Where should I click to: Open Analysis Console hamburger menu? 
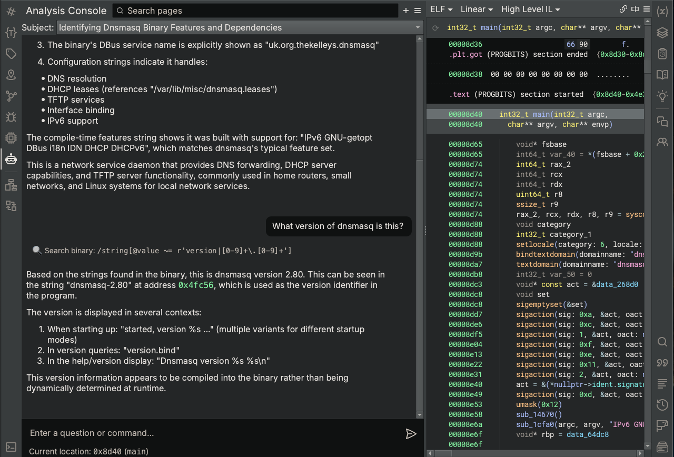pyautogui.click(x=418, y=11)
